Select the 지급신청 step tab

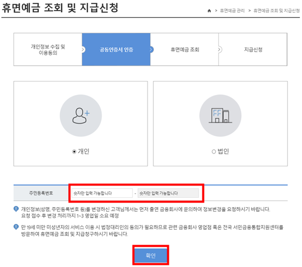[253, 50]
